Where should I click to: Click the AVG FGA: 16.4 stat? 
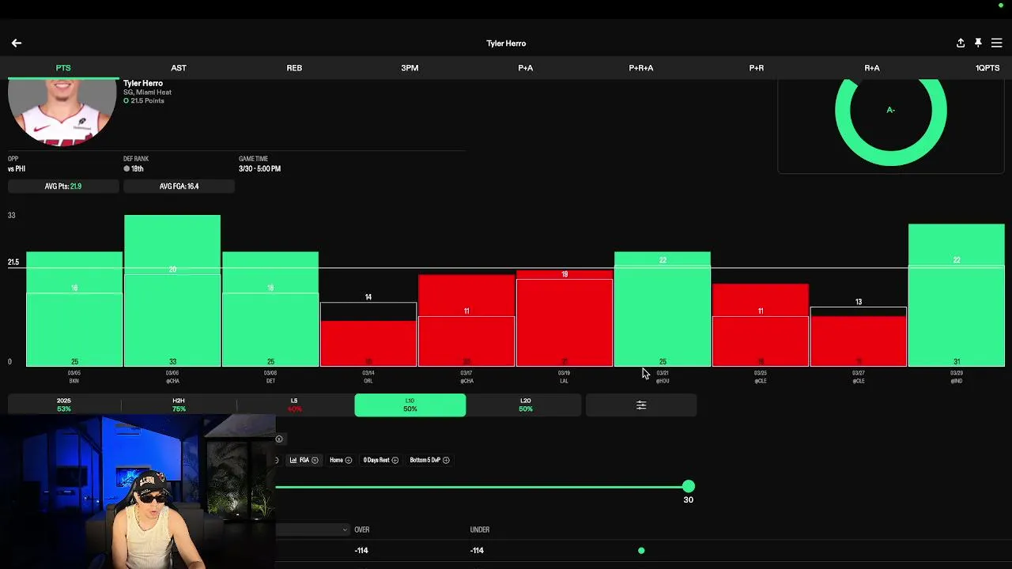(x=179, y=187)
